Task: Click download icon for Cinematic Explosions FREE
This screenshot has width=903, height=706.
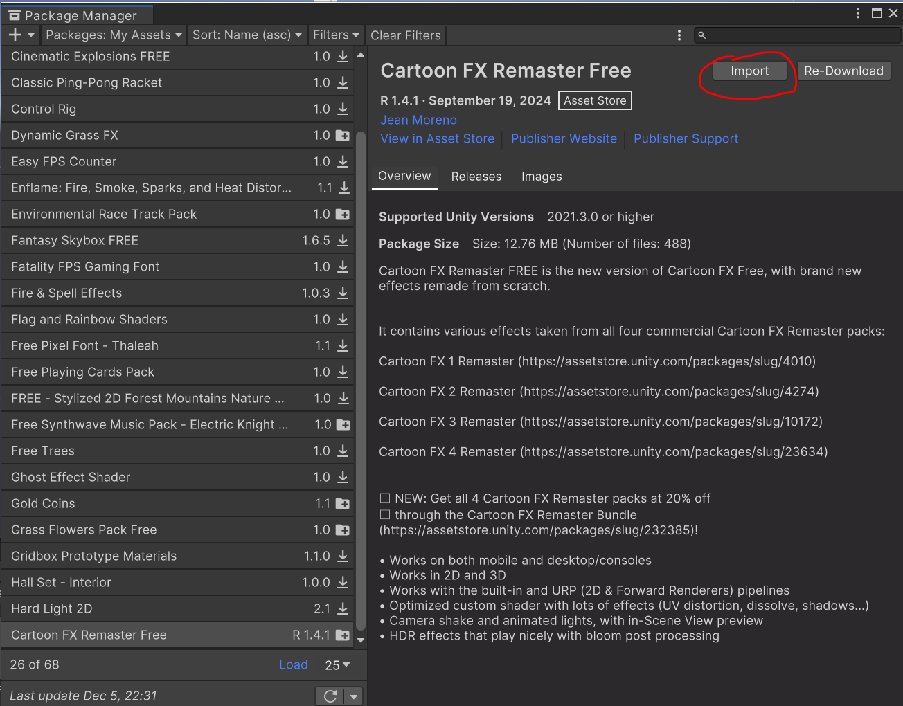Action: [343, 57]
